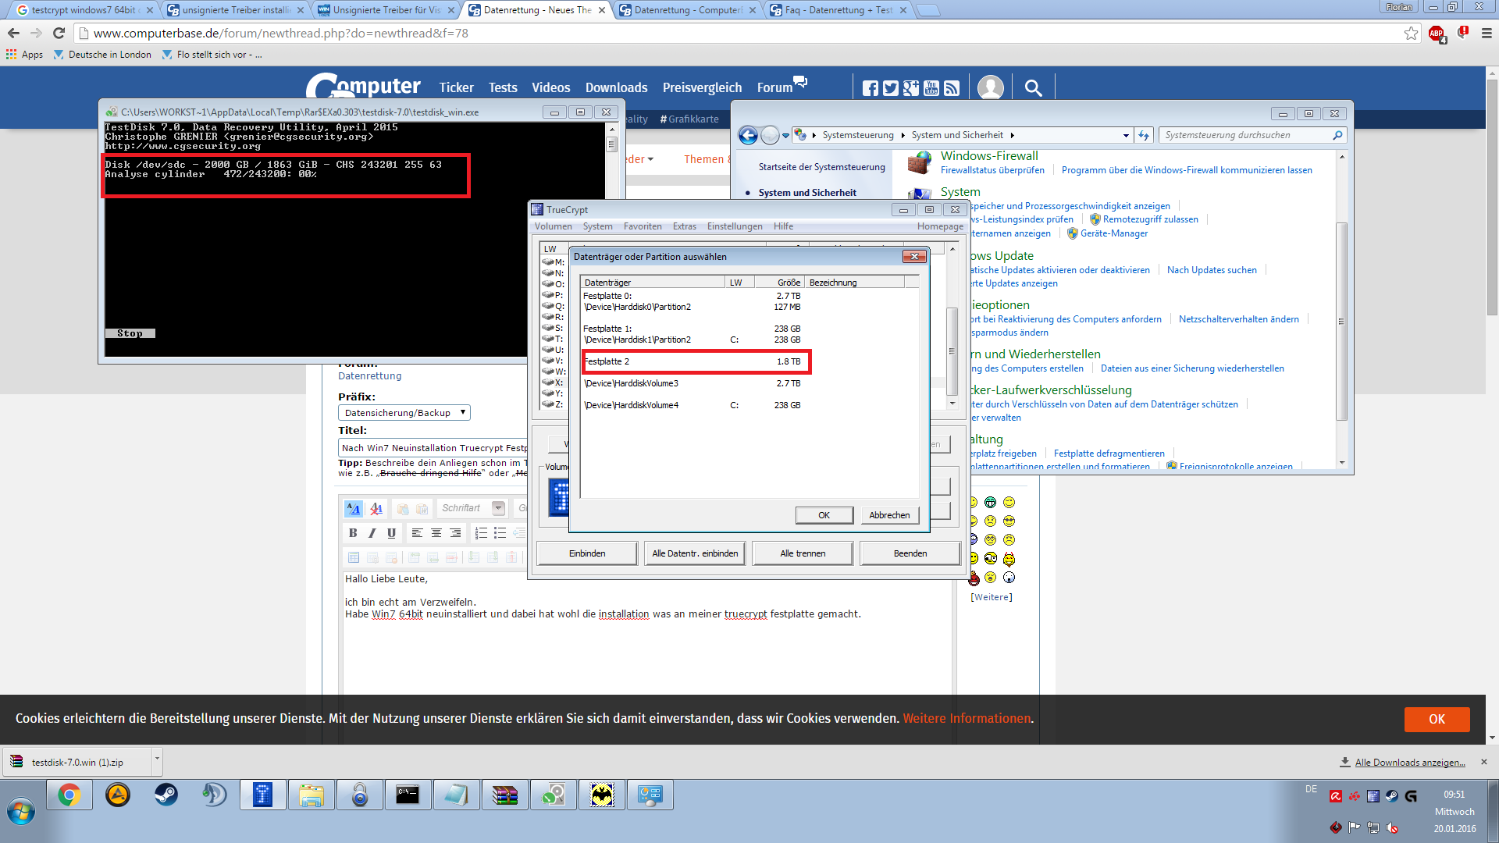Open the user profile avatar icon
This screenshot has height=843, width=1499.
click(991, 87)
